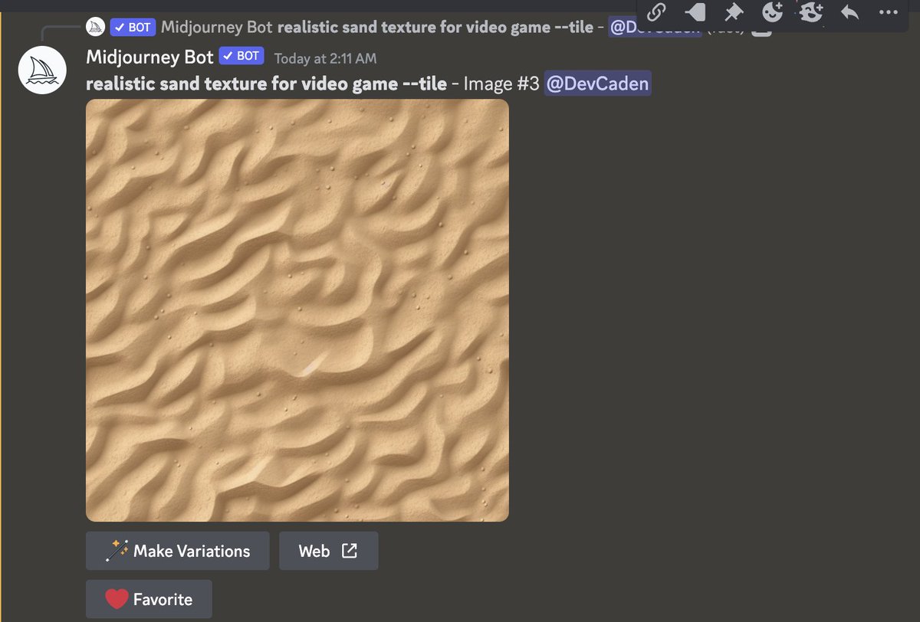The width and height of the screenshot is (920, 622).
Task: Add a reaction with the smiley icon
Action: point(771,12)
